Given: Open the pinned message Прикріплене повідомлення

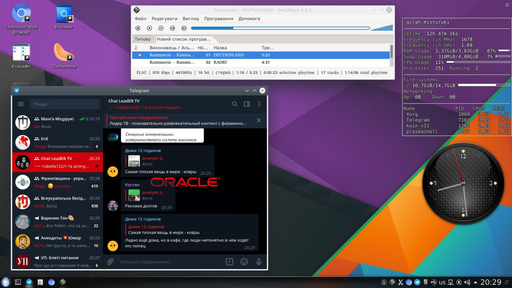Looking at the screenshot, I should click(178, 120).
